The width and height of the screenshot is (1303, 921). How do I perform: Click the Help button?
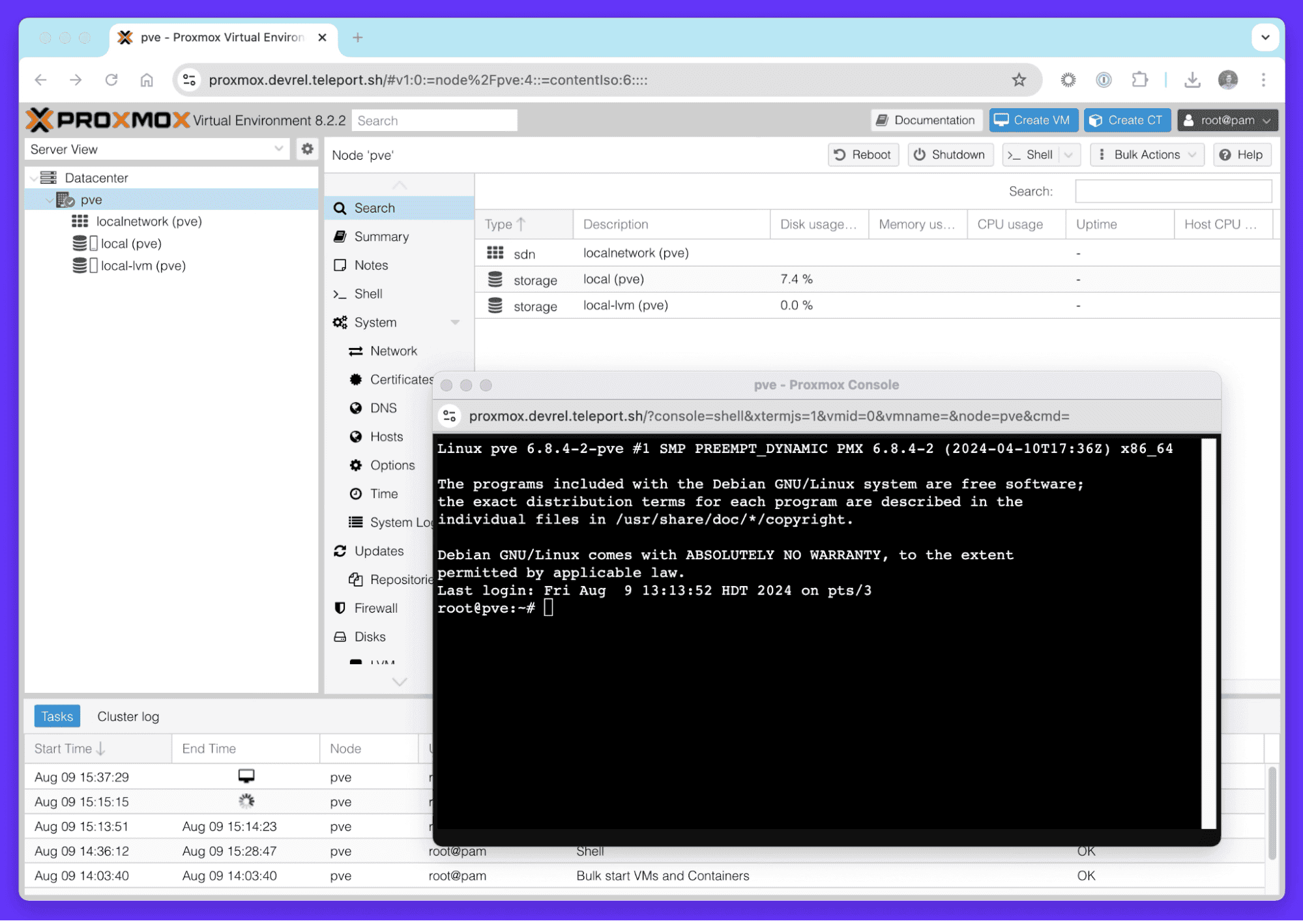coord(1242,154)
